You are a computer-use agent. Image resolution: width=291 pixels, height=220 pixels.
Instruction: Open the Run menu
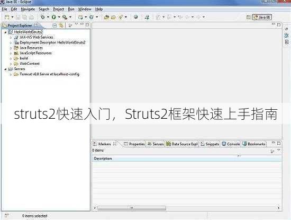click(x=71, y=9)
